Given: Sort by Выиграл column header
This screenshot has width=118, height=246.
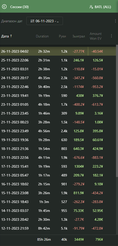Looking at the screenshot, I should point(79,36).
